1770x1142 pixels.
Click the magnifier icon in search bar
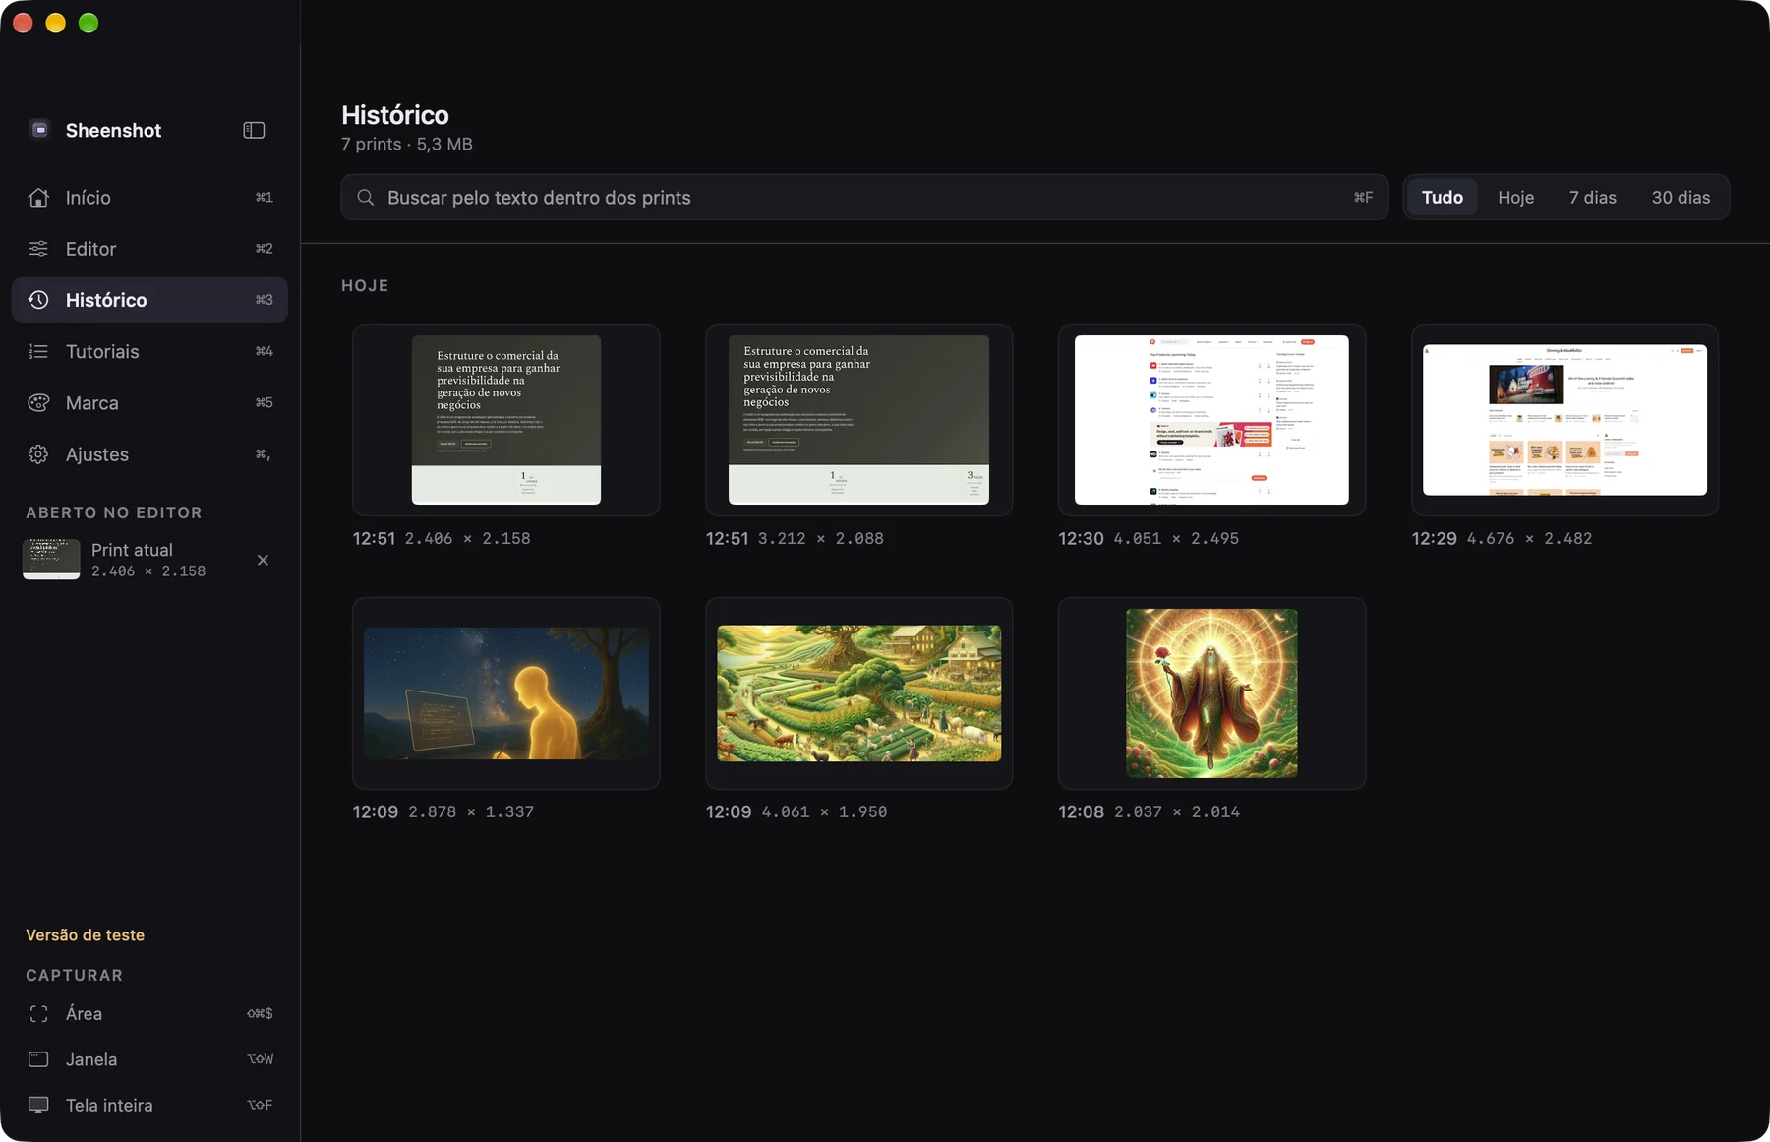(365, 198)
